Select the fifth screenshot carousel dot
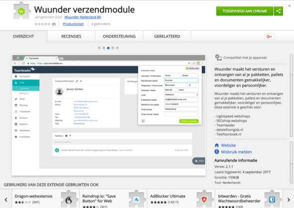The height and width of the screenshot is (208, 294). 117,48
